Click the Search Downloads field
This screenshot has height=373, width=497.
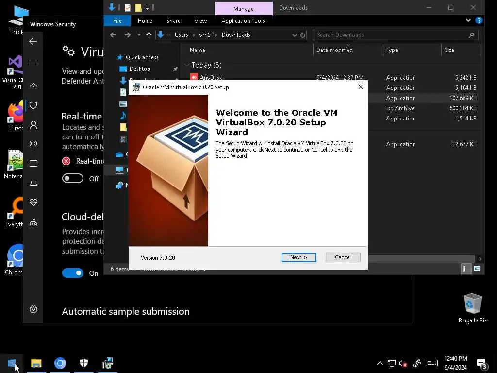coord(395,35)
